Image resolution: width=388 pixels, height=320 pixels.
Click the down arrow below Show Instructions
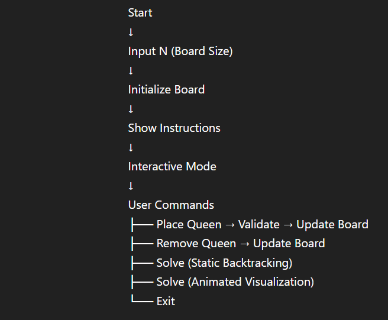[131, 147]
